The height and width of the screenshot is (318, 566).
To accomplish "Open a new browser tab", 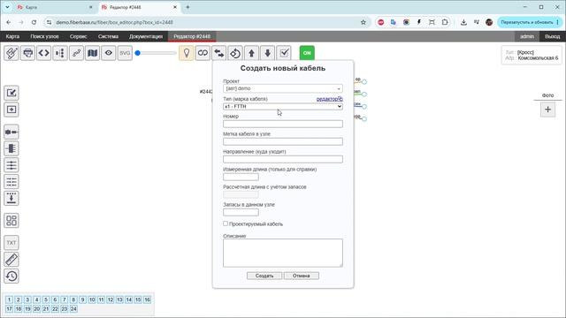I will coord(187,7).
